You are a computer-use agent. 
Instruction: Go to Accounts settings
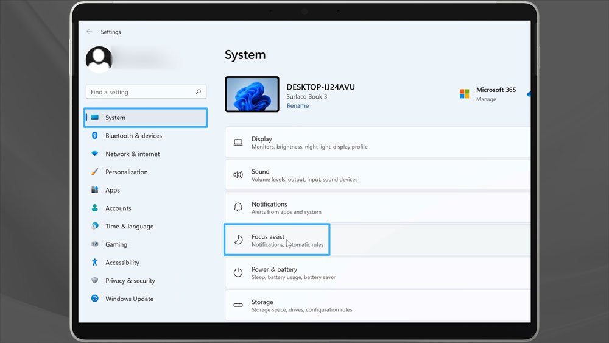point(118,208)
